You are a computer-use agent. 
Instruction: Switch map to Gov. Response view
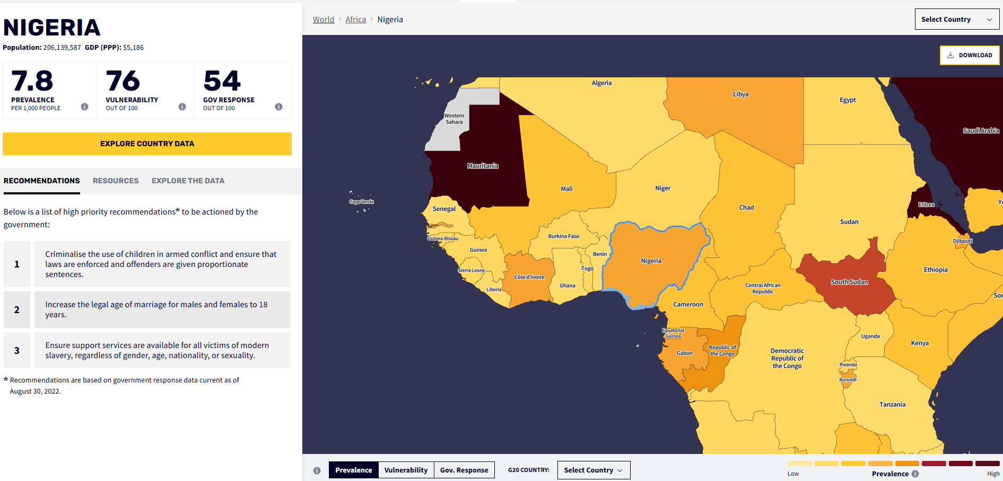pyautogui.click(x=464, y=470)
